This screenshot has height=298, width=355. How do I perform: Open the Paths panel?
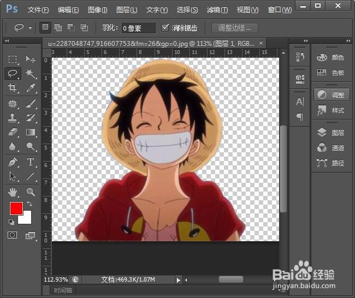(330, 163)
